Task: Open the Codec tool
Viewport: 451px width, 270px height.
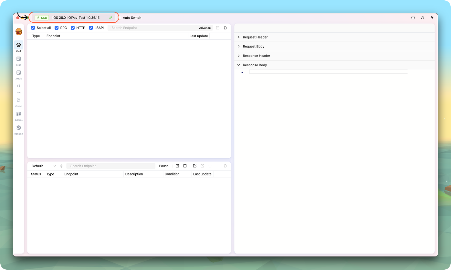Action: click(18, 102)
